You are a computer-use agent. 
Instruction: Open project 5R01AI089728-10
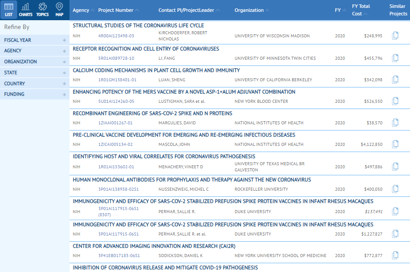[116, 58]
